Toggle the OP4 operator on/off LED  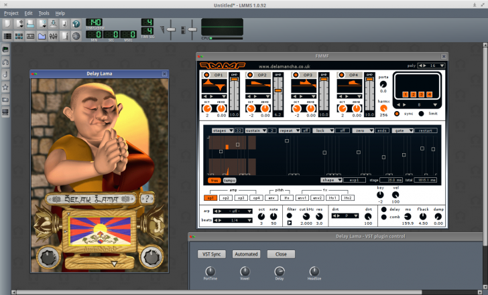[341, 75]
